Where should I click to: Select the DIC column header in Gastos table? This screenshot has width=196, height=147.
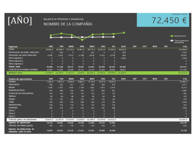166,79
